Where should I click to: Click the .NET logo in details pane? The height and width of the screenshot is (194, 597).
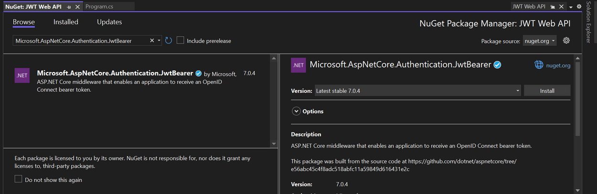(298, 65)
